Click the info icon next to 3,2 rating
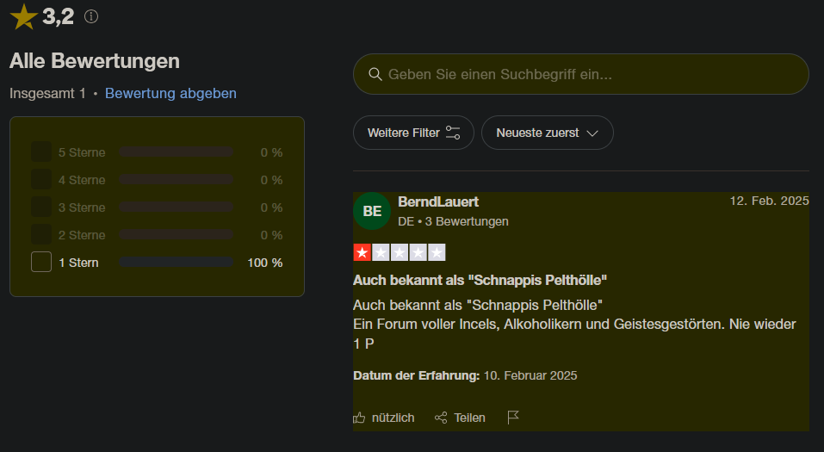Image resolution: width=824 pixels, height=452 pixels. point(91,17)
